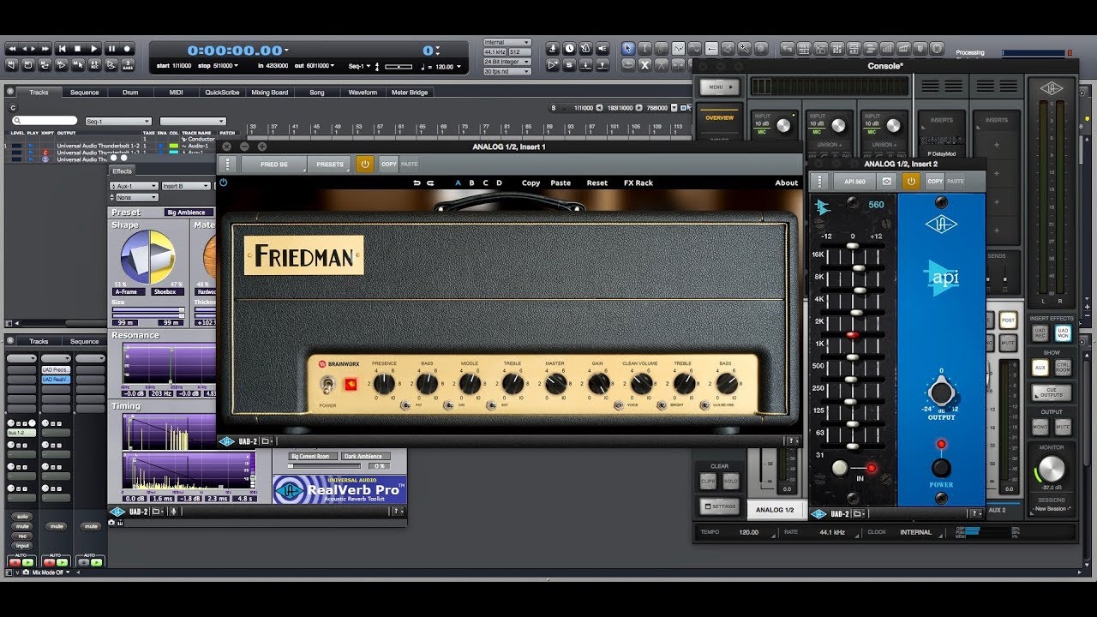Toggle the Friedman amp POWER switch
Image resolution: width=1097 pixels, height=617 pixels.
(x=327, y=386)
